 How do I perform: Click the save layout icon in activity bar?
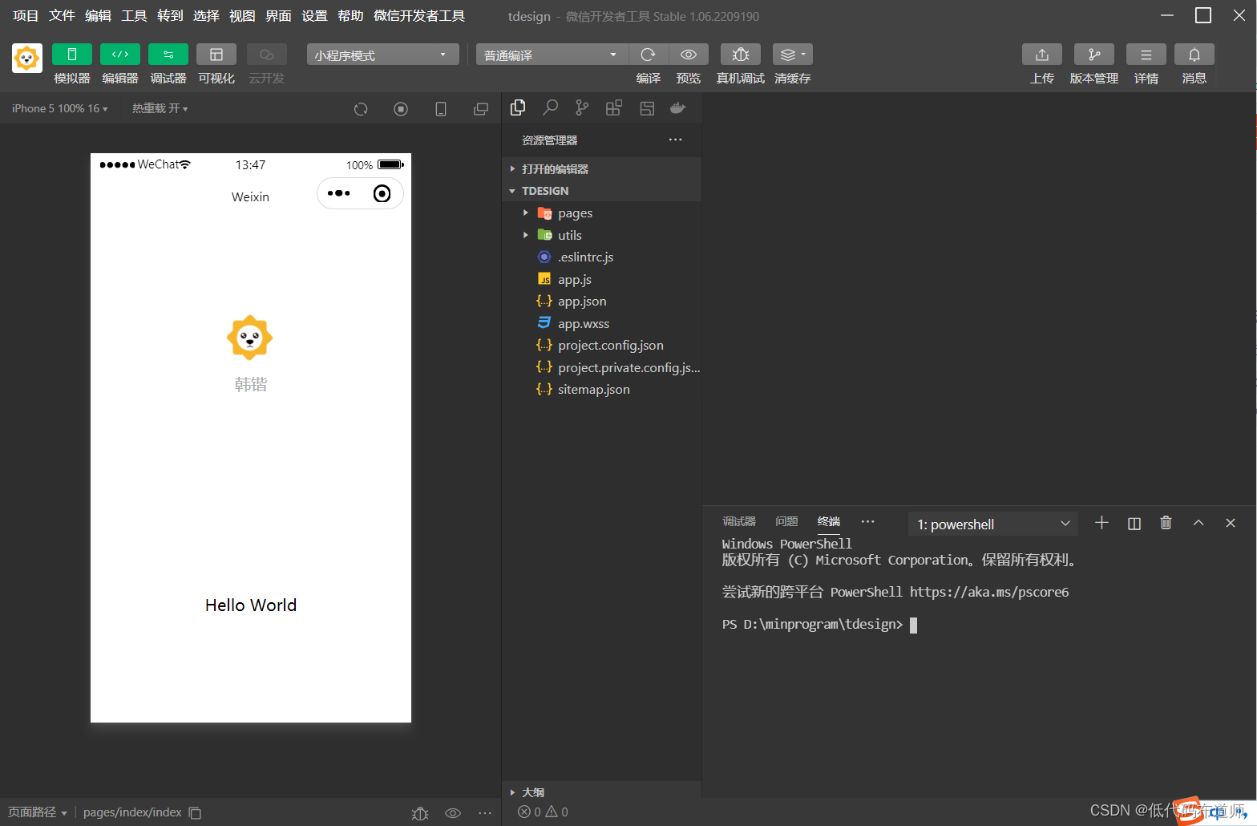pos(647,107)
